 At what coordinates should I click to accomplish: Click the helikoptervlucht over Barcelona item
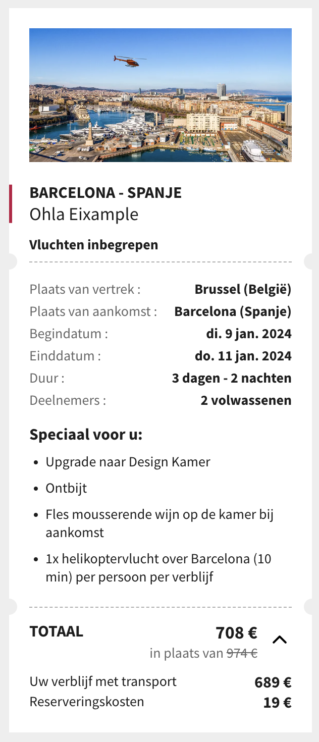tap(159, 568)
